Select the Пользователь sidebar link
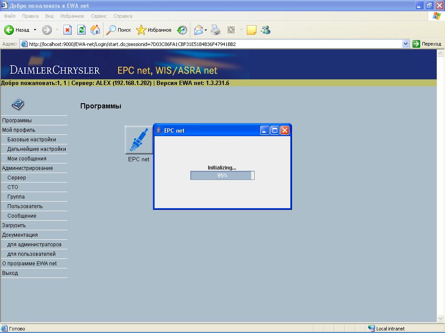Image resolution: width=445 pixels, height=333 pixels. (x=25, y=206)
